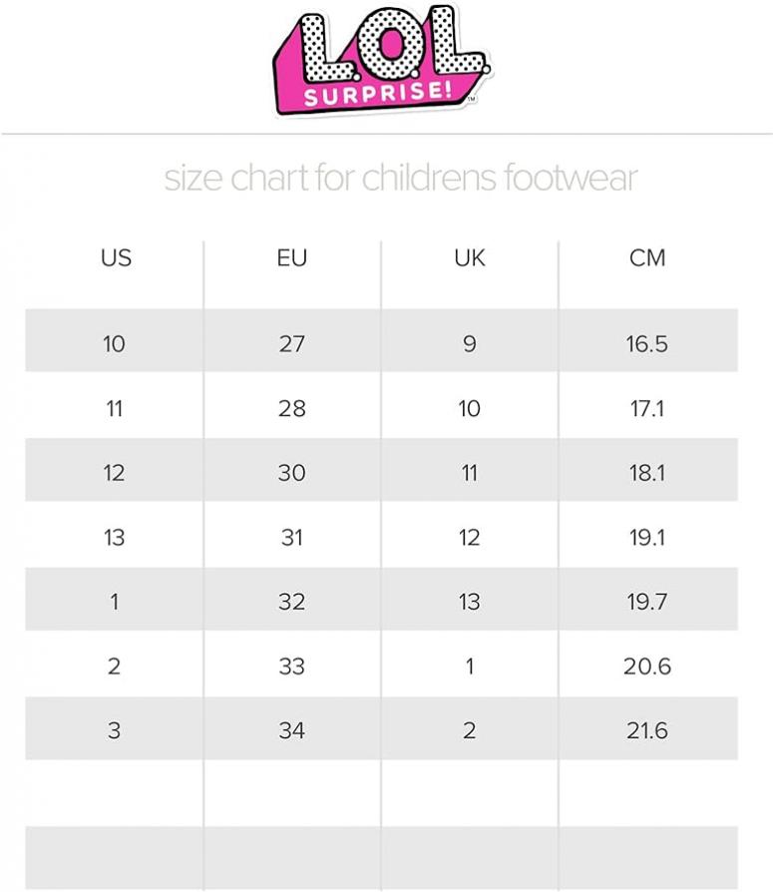This screenshot has width=773, height=892.
Task: Click US size 13 cell
Action: [114, 537]
